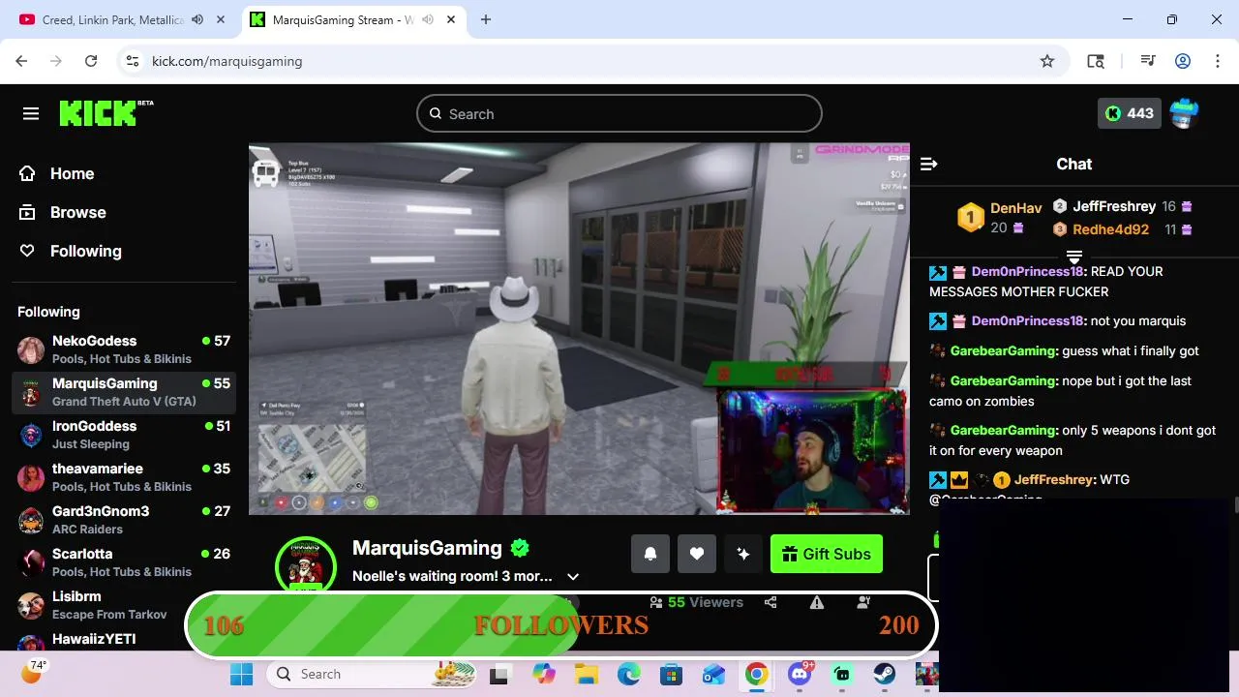Open Discord from the taskbar

[x=800, y=674]
